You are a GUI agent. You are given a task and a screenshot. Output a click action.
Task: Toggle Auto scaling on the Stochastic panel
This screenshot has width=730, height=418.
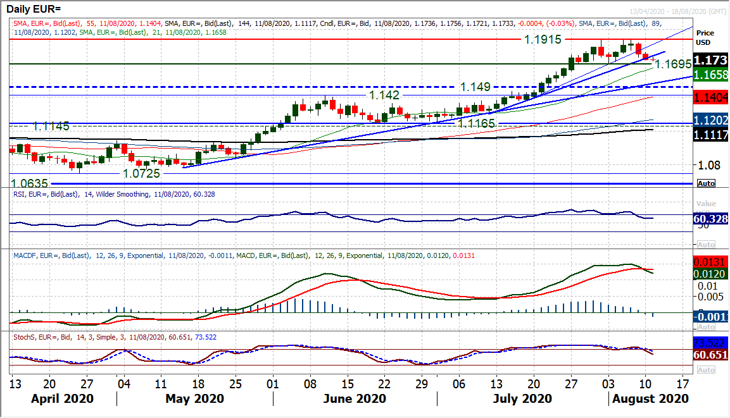(706, 370)
